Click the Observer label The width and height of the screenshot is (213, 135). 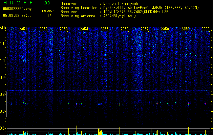(69, 4)
